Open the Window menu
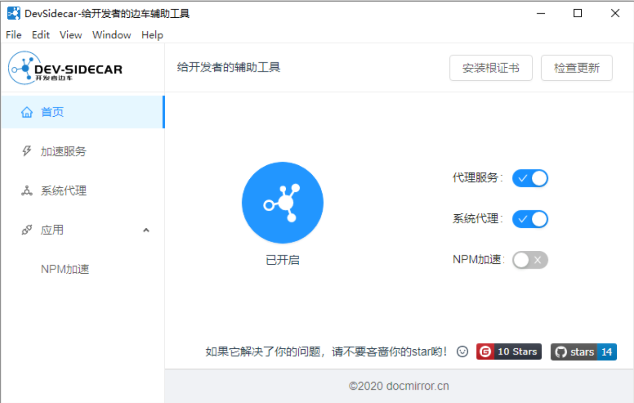This screenshot has height=403, width=634. coord(112,35)
